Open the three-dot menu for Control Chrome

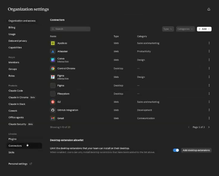(x=209, y=68)
